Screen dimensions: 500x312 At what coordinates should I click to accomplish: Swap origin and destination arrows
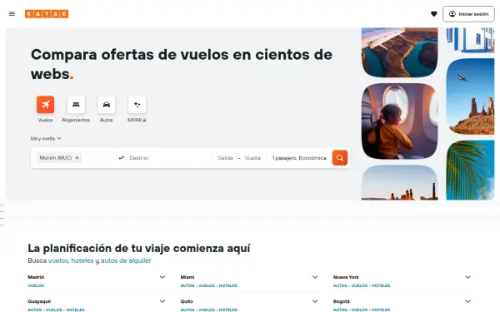click(x=122, y=158)
